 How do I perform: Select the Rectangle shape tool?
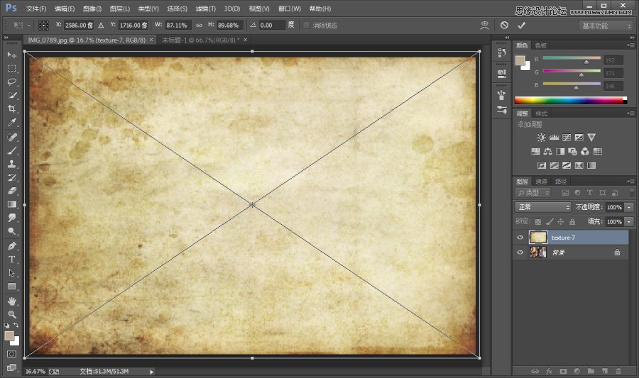pos(11,287)
